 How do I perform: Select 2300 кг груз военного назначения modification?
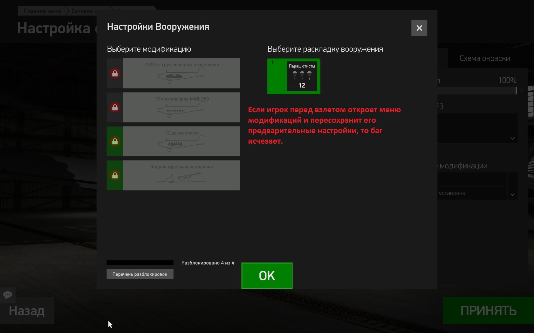point(181,73)
